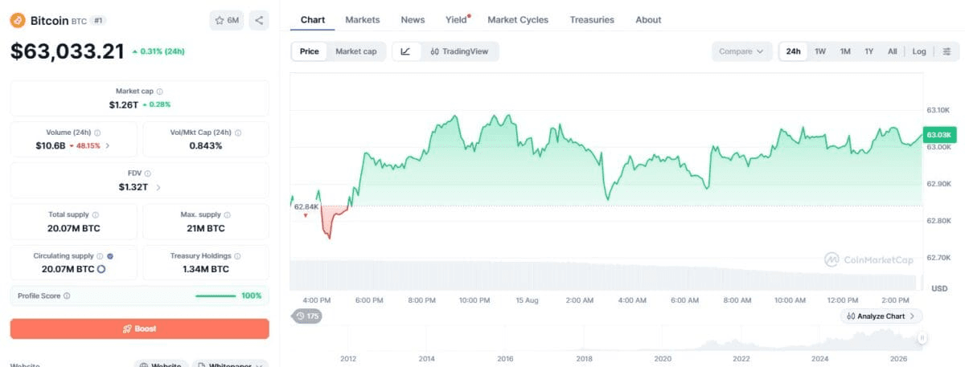Switch to the line chart icon view
The image size is (965, 367).
406,51
